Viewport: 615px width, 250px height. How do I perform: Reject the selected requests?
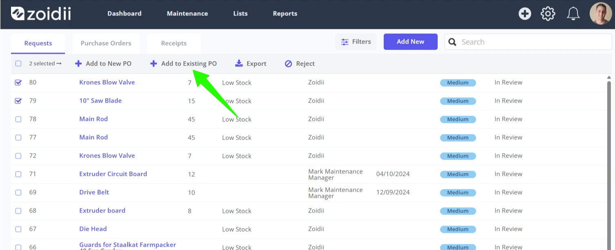300,64
